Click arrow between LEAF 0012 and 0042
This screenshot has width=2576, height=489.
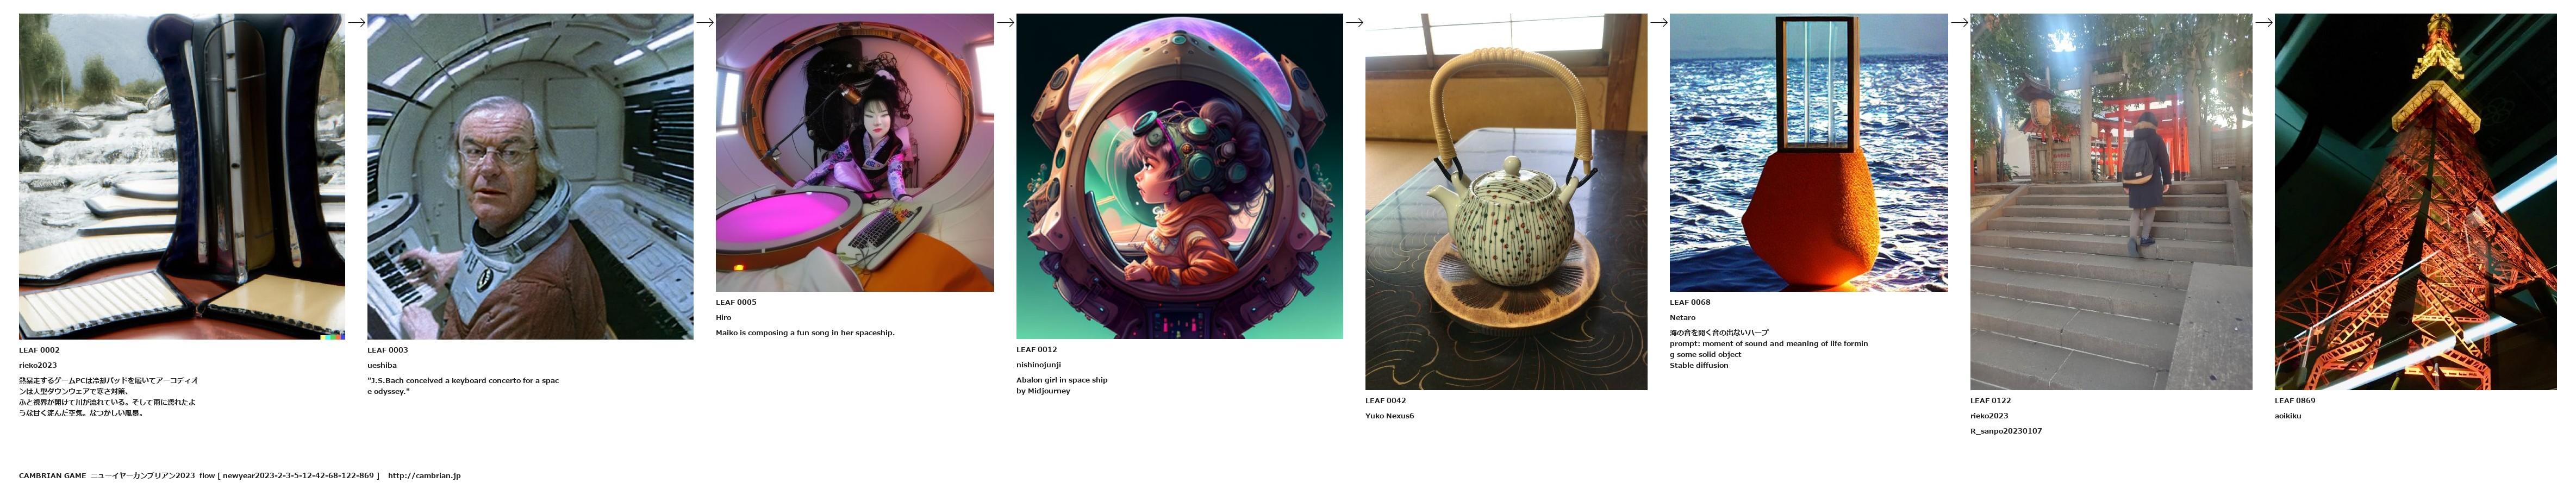coord(1354,22)
